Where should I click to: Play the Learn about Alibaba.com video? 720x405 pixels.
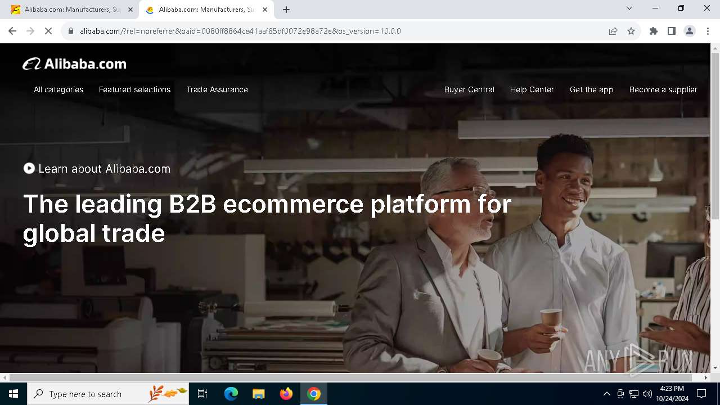point(29,168)
